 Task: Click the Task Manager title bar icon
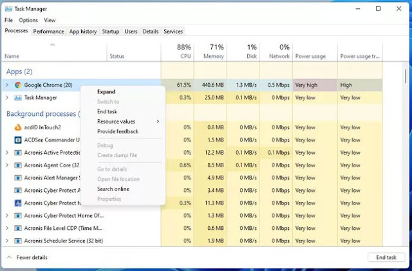[x=8, y=9]
